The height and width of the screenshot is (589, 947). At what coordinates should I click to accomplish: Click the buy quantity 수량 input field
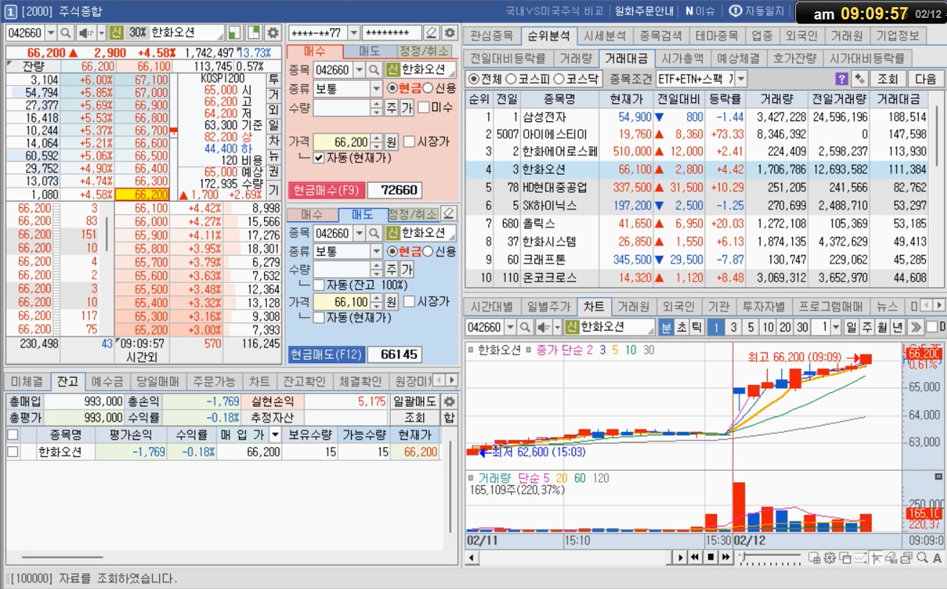pos(341,107)
